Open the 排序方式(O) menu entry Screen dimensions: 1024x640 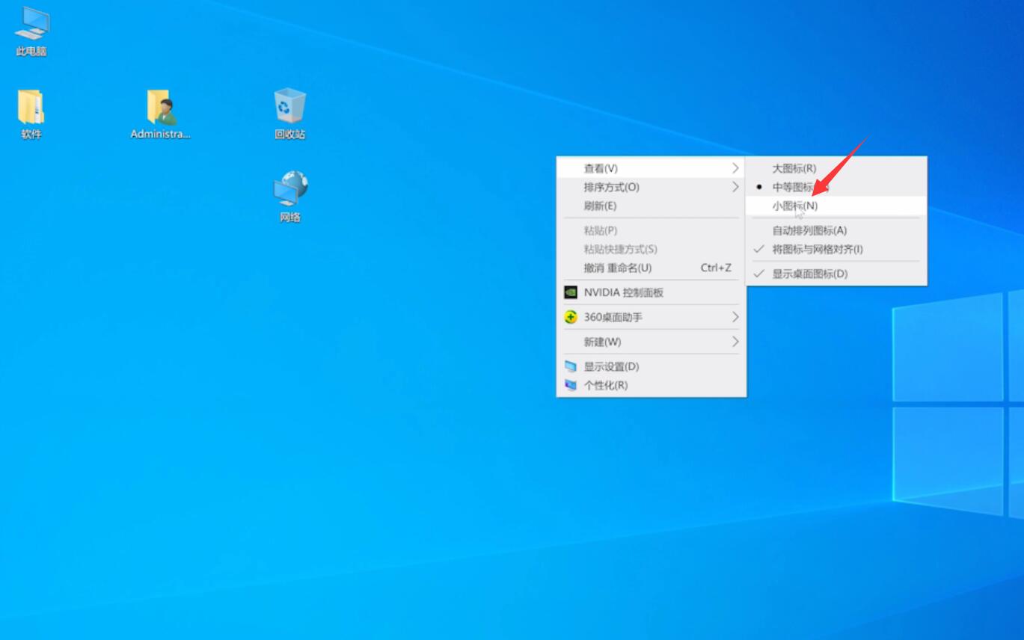click(652, 187)
